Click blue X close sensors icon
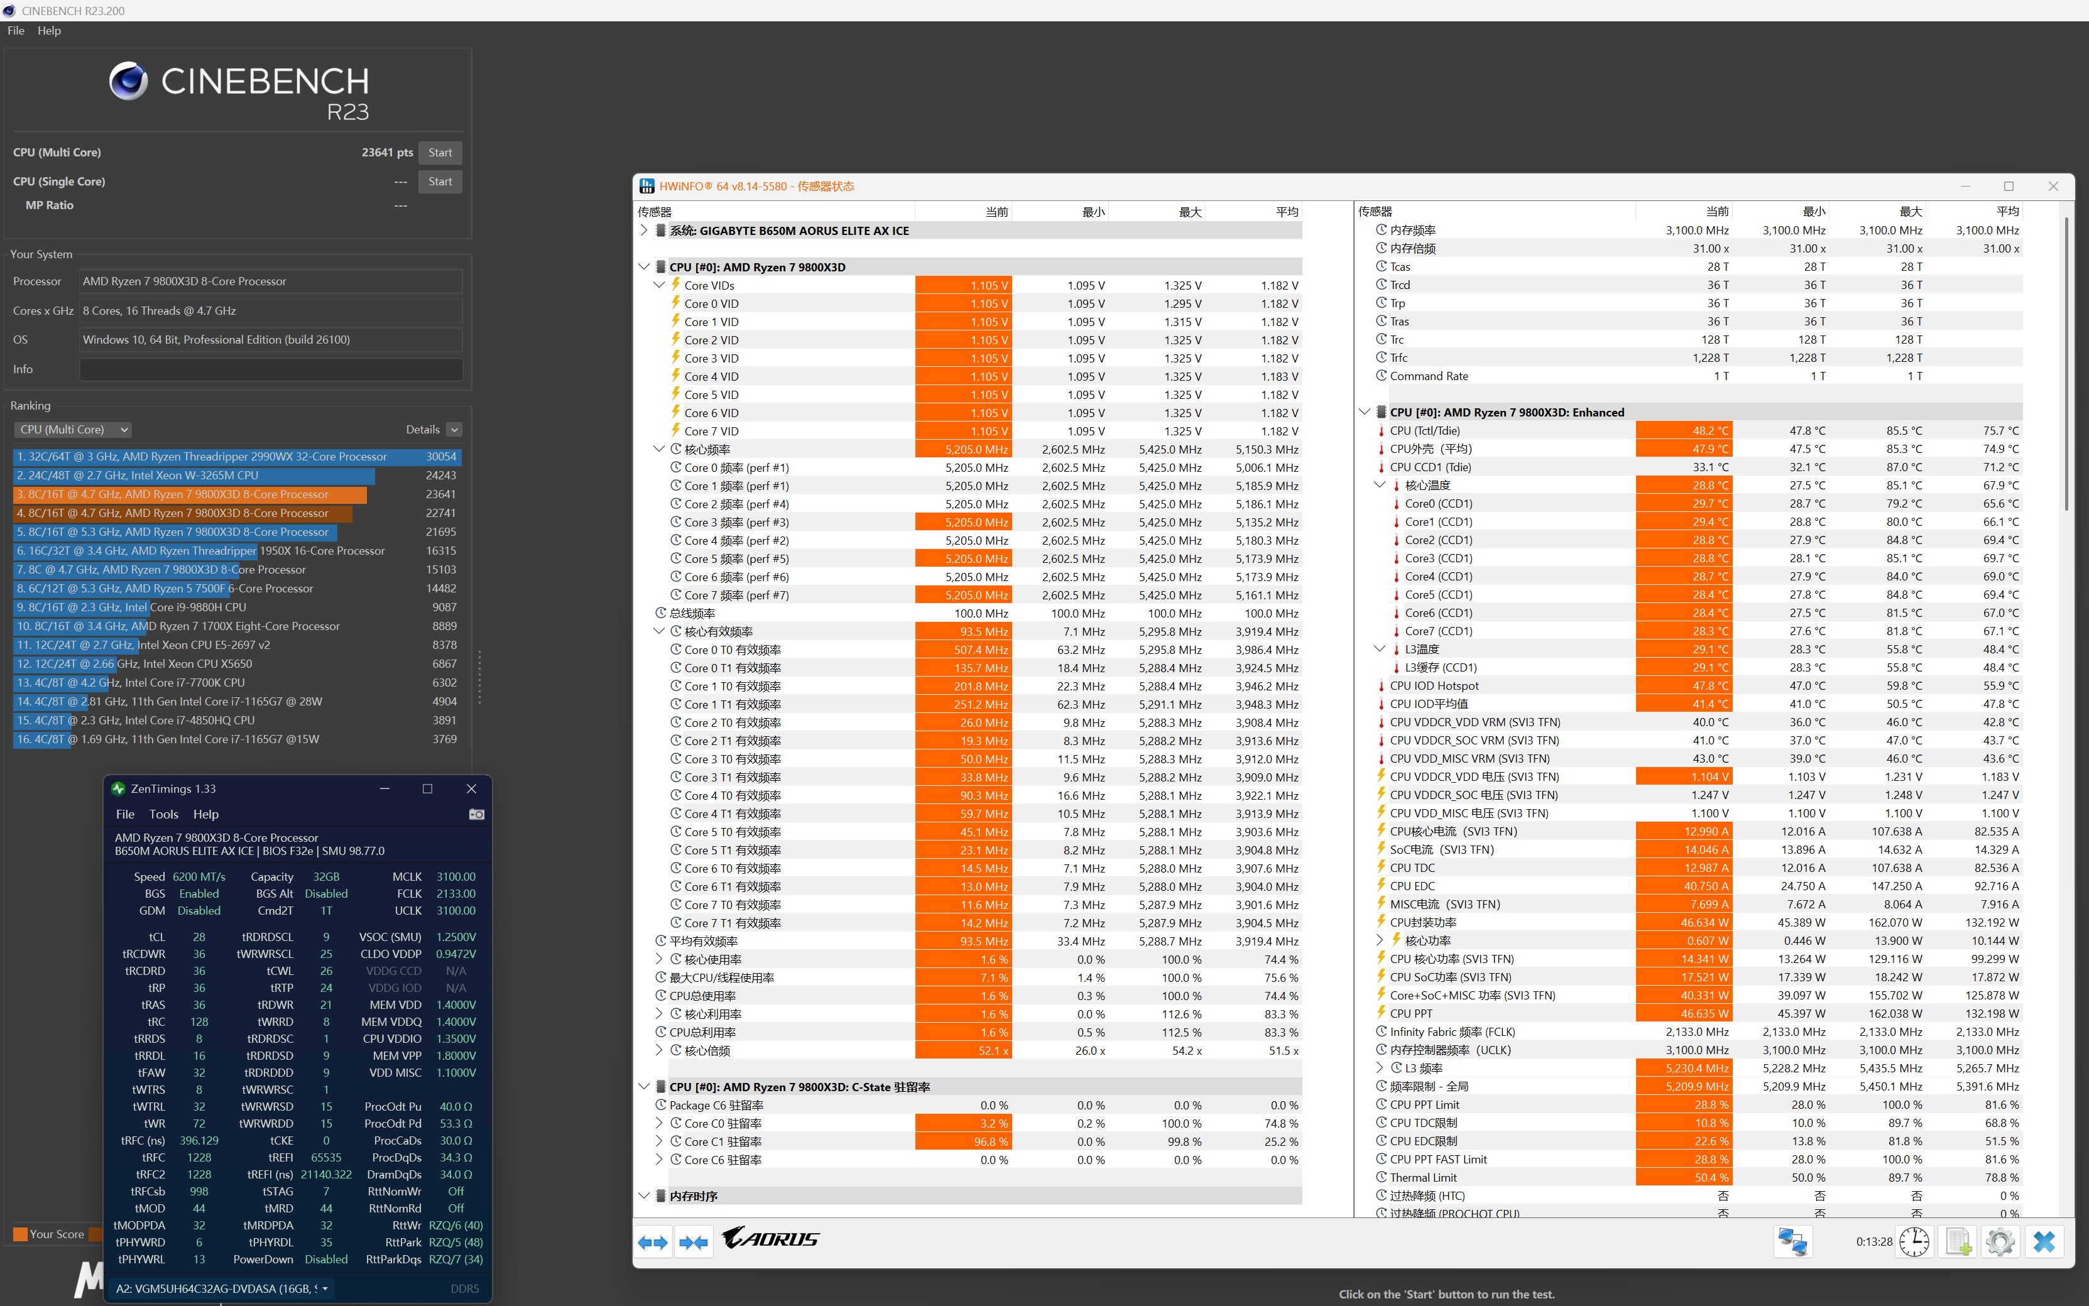The height and width of the screenshot is (1306, 2089). (2044, 1241)
